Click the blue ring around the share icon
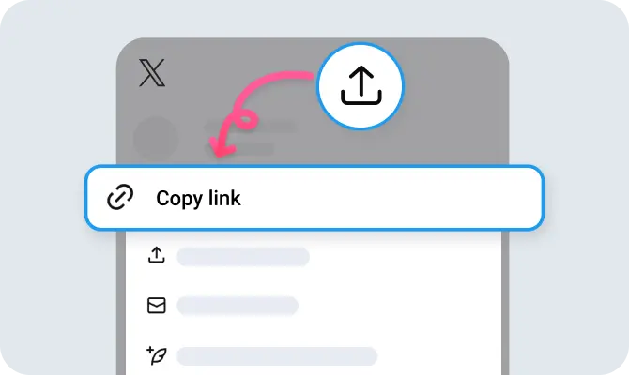This screenshot has height=375, width=629. point(361,44)
